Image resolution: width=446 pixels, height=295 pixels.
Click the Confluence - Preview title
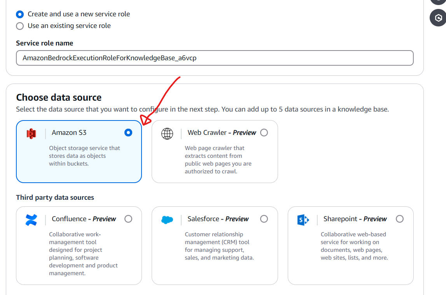[84, 219]
